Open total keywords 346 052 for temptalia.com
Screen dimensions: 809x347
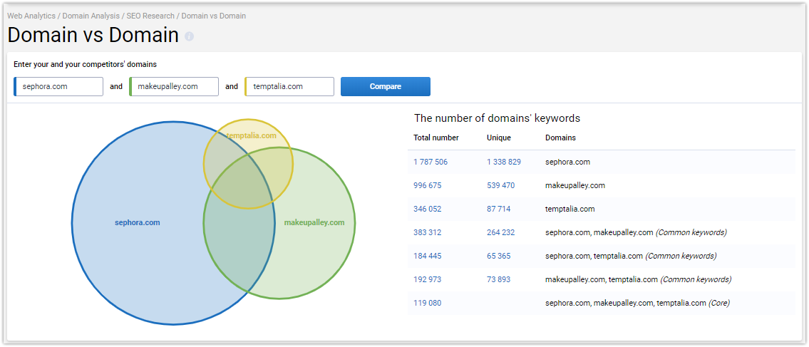(427, 209)
